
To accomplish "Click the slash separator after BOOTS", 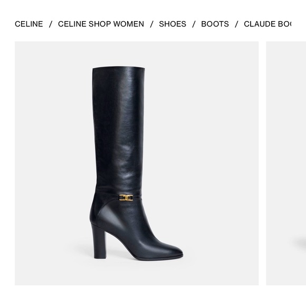I will tap(236, 24).
